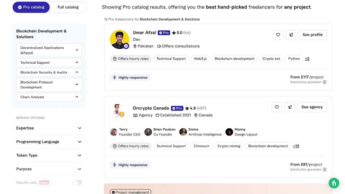Open Blockchain Protocol Development subcategory
Image resolution: width=345 pixels, height=194 pixels.
point(49,85)
